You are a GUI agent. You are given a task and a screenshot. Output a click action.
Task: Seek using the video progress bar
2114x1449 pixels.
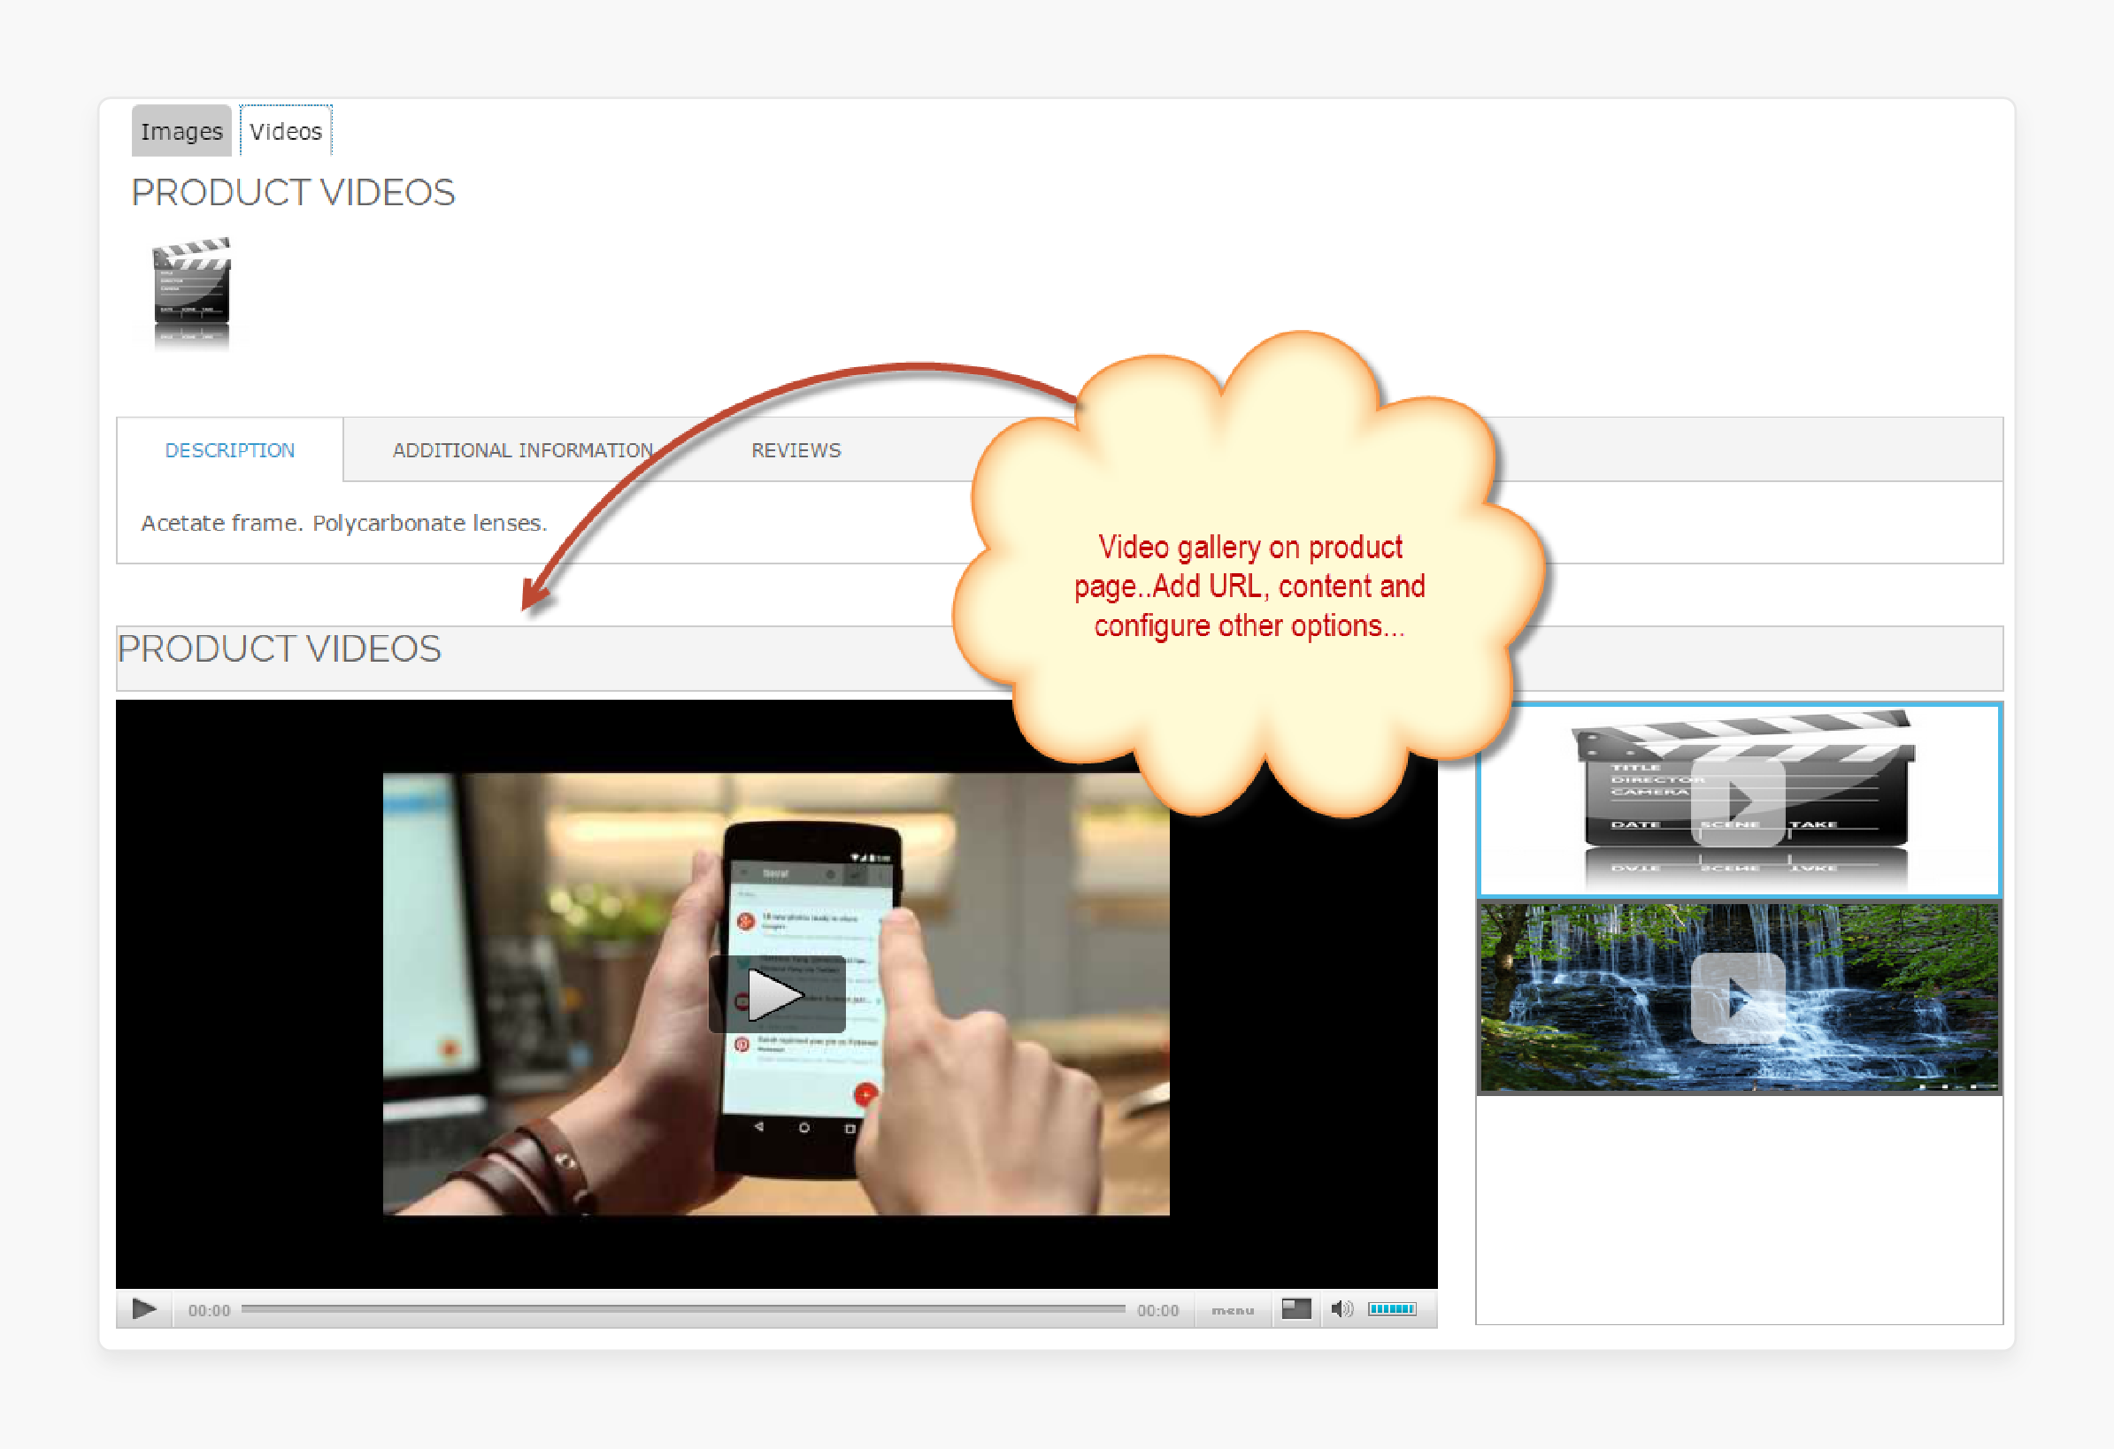tap(683, 1309)
